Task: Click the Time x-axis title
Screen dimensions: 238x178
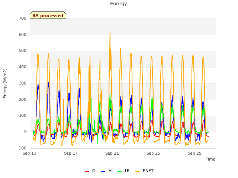Action: tap(210, 159)
